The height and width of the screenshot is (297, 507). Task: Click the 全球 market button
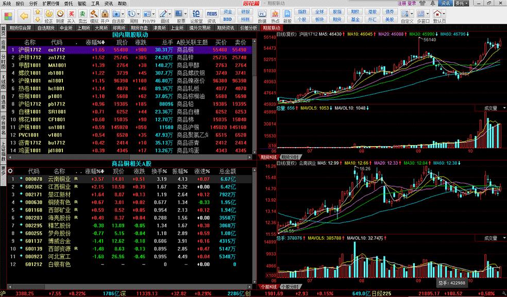click(319, 12)
